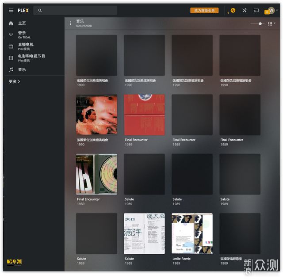This screenshot has height=279, width=283.
Task: Open the activity status icon
Action: click(233, 10)
